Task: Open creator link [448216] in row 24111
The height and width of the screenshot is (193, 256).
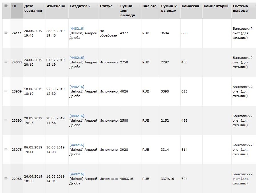Action: coord(77,29)
